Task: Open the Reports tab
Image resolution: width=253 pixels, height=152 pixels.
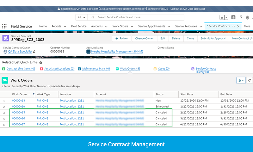Action: (56, 26)
